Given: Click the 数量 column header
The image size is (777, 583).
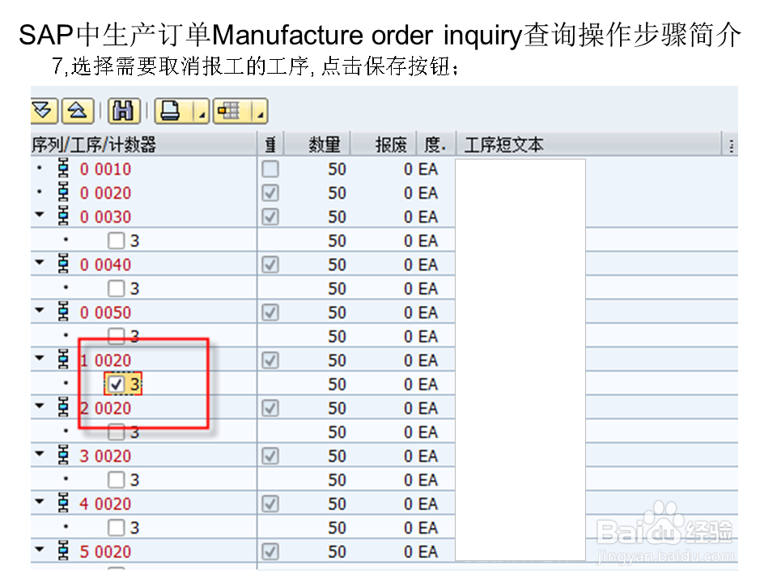Looking at the screenshot, I should click(317, 144).
